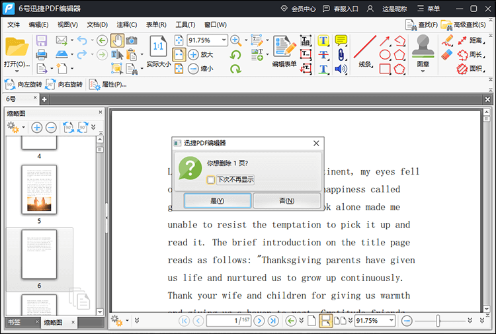Open the 工具(T) menu
This screenshot has width=496, height=334.
(x=185, y=24)
